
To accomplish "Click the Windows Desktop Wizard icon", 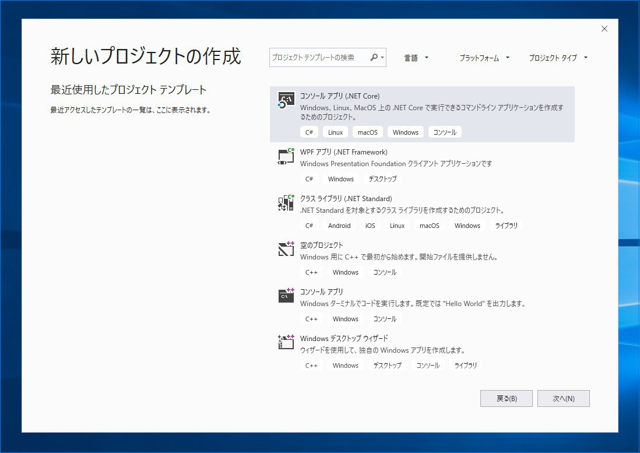I will pos(286,342).
